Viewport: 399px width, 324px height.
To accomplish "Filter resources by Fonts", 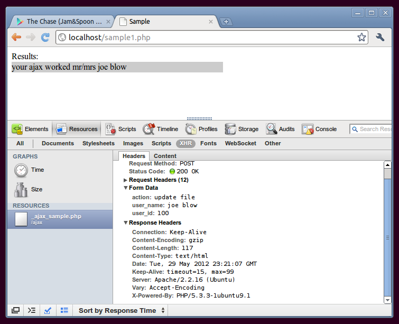I will [x=208, y=143].
